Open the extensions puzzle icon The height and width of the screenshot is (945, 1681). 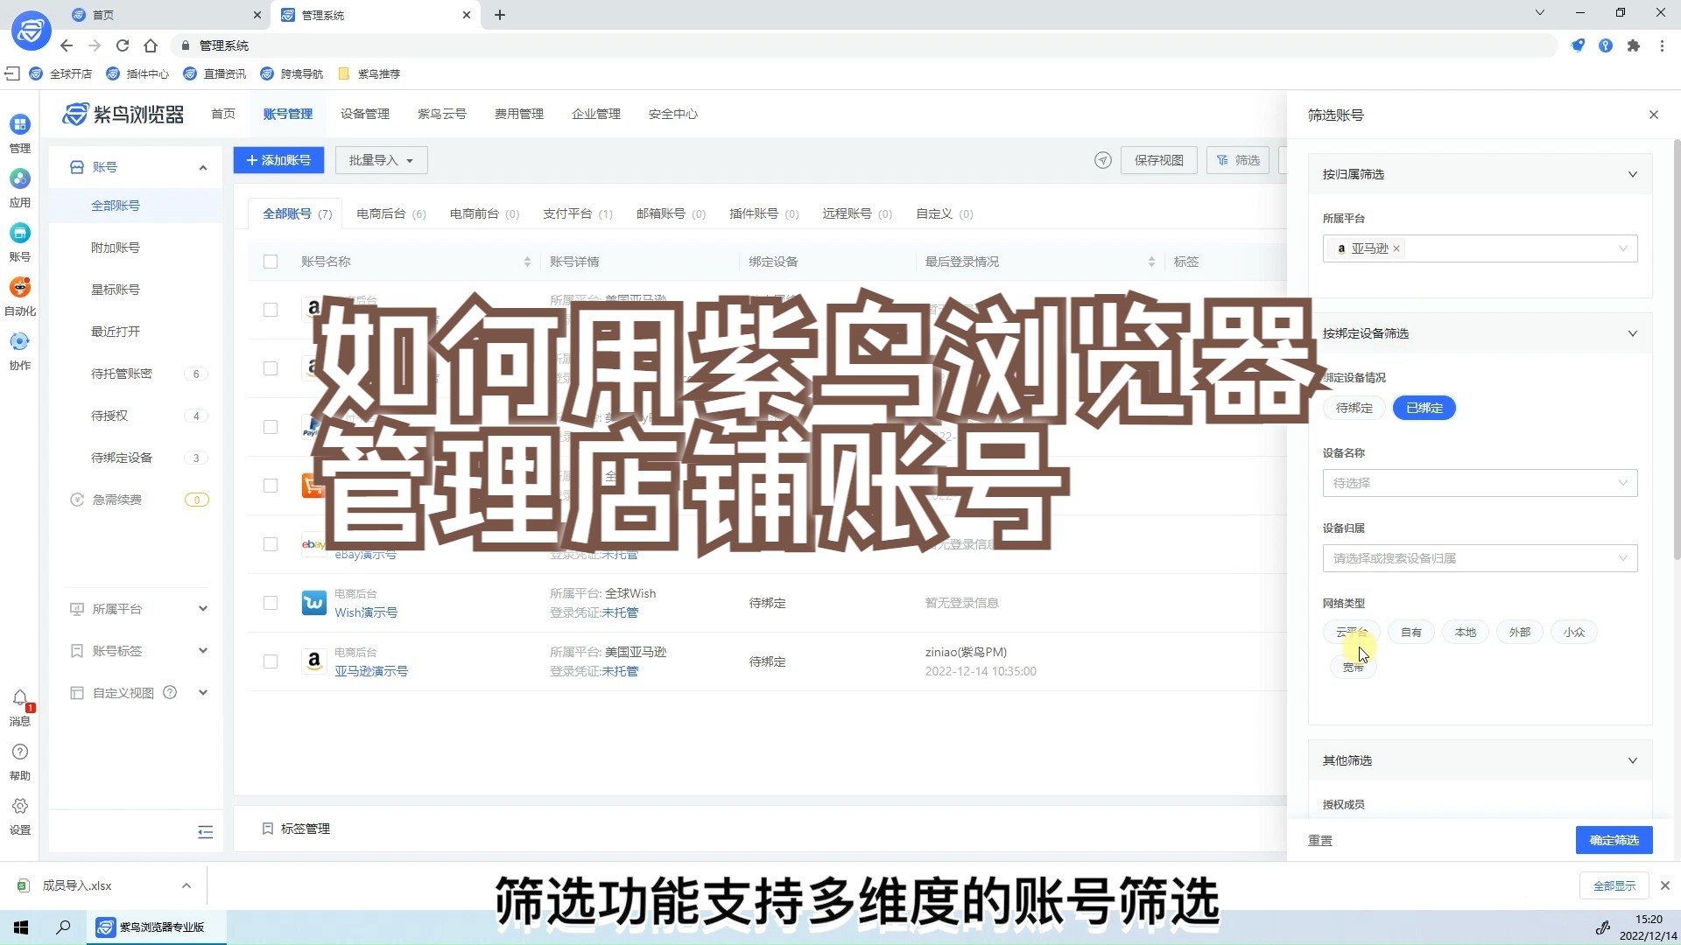tap(1634, 45)
